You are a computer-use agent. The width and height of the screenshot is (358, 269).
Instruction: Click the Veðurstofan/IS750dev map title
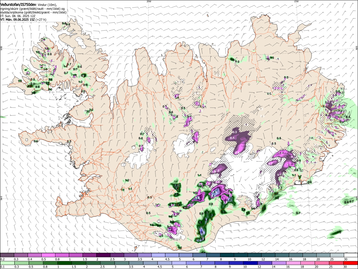(x=18, y=5)
